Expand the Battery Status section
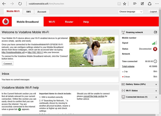This screenshot has width=161, height=116. [156, 84]
